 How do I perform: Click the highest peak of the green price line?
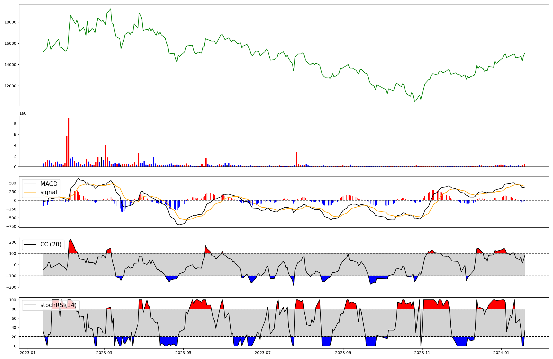pyautogui.click(x=111, y=9)
